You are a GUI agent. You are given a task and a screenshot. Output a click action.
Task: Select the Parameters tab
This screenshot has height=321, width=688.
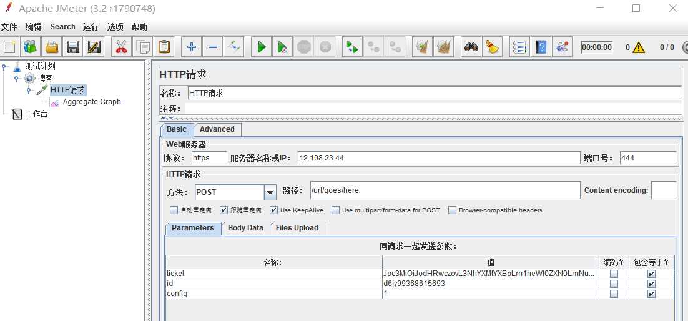click(x=193, y=228)
